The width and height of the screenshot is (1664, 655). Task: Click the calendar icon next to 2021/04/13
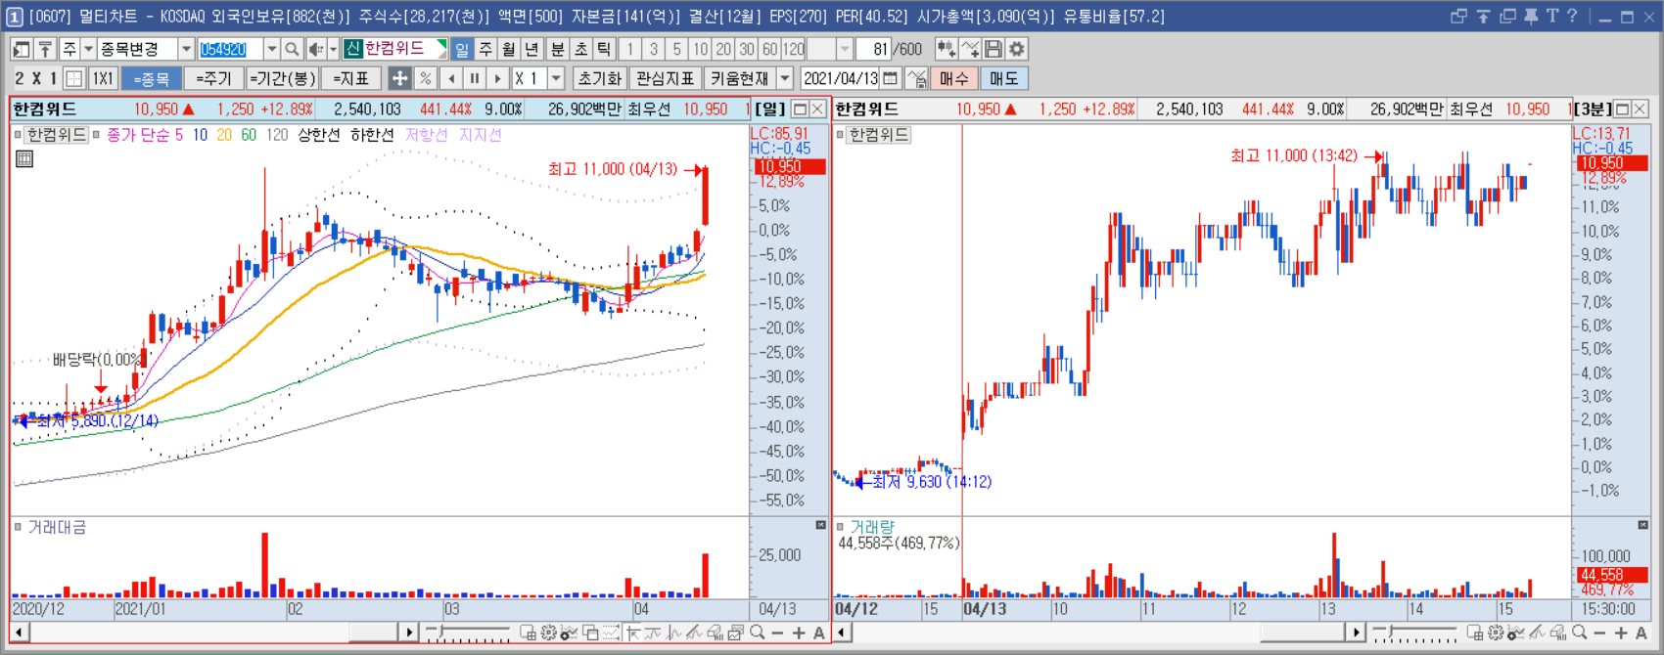(891, 78)
